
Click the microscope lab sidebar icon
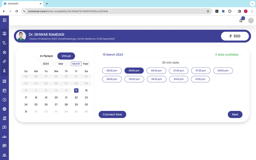pos(4,71)
